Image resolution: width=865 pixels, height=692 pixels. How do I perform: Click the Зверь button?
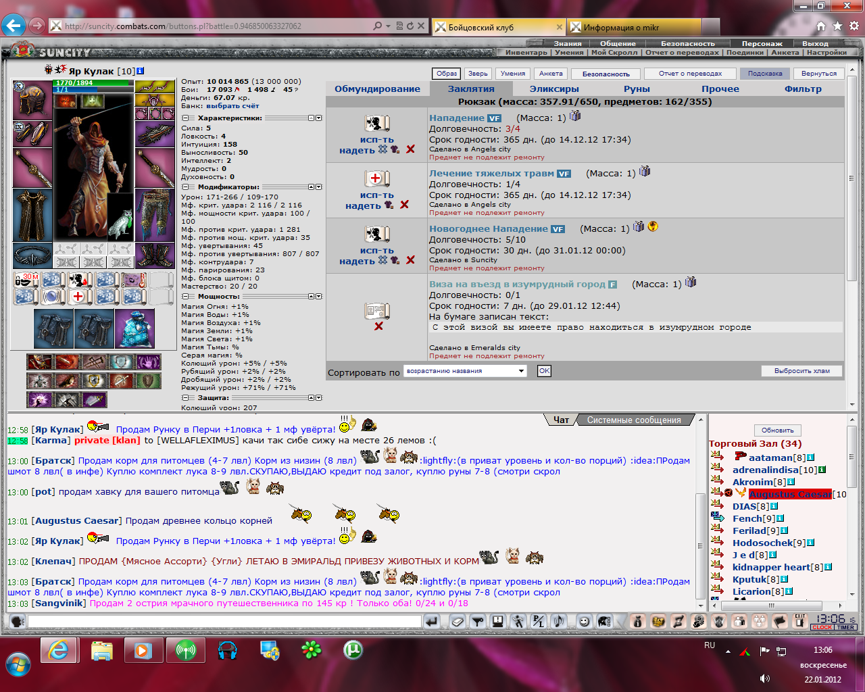(x=478, y=74)
